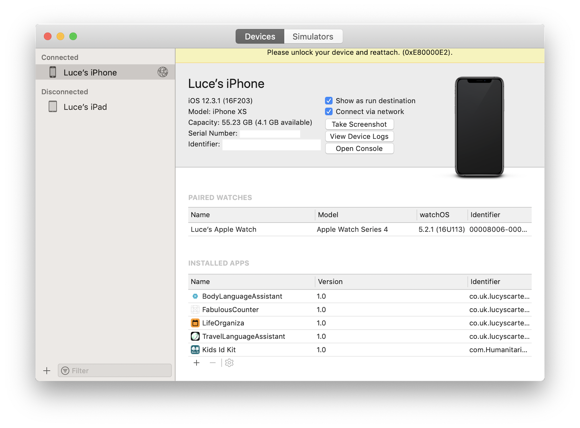Image resolution: width=580 pixels, height=428 pixels.
Task: Disable Connect via network checkbox
Action: tap(329, 111)
